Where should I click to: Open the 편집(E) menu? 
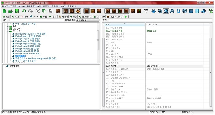(13, 6)
